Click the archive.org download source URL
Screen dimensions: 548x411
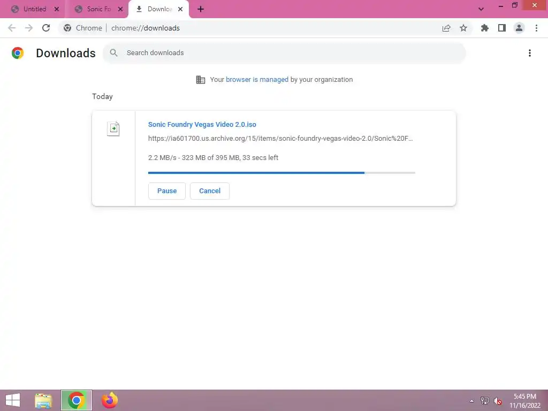(x=280, y=139)
